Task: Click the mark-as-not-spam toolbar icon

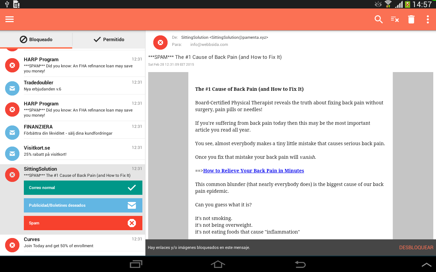Action: click(x=394, y=19)
